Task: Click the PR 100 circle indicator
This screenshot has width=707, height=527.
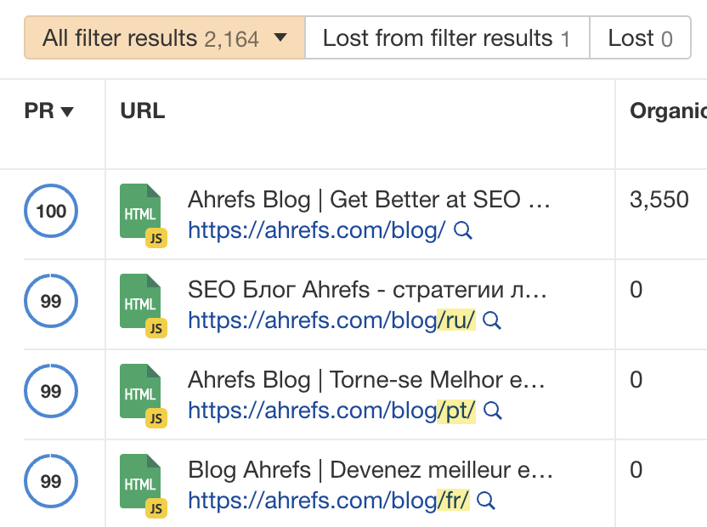Action: coord(51,211)
